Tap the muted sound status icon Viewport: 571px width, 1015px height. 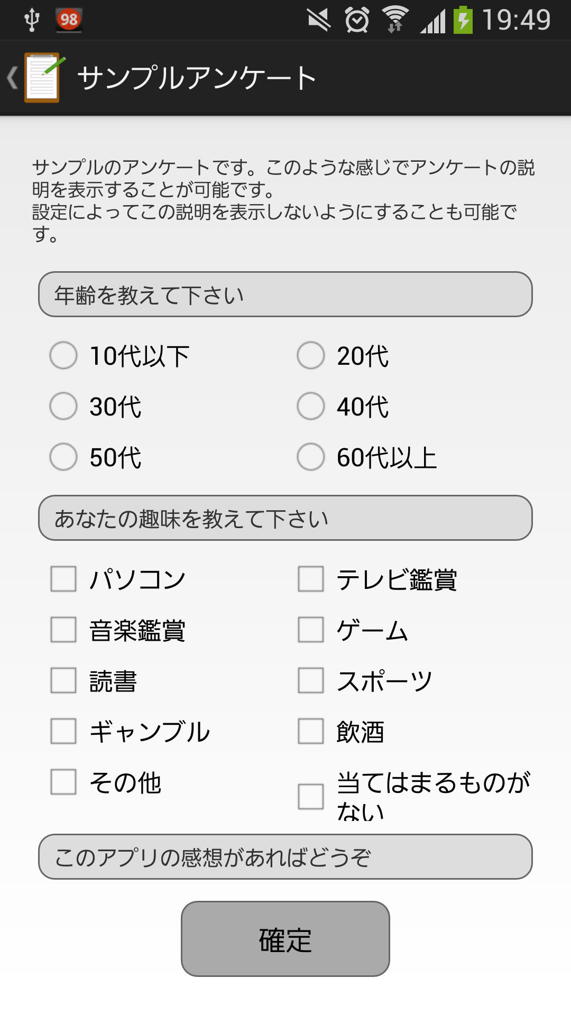point(319,20)
